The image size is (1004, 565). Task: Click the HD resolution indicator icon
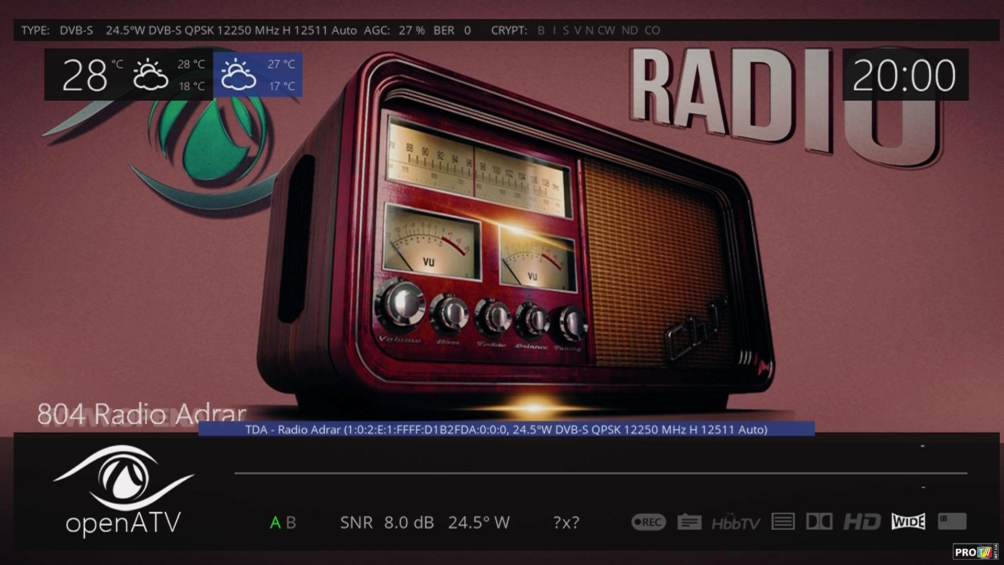[x=862, y=522]
